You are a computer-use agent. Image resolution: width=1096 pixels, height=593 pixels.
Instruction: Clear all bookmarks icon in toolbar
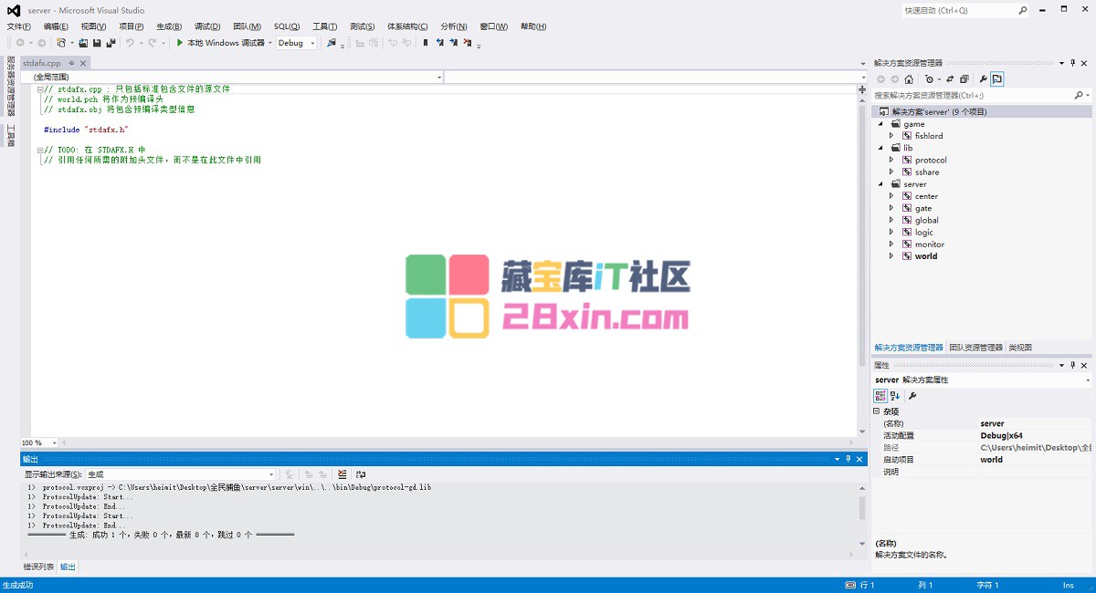point(468,43)
